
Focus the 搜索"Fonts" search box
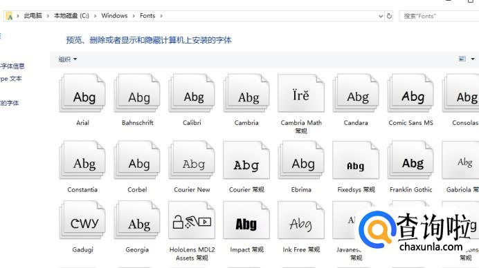[x=439, y=16]
